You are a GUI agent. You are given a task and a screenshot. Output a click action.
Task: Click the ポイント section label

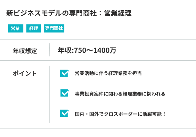[x=25, y=73]
